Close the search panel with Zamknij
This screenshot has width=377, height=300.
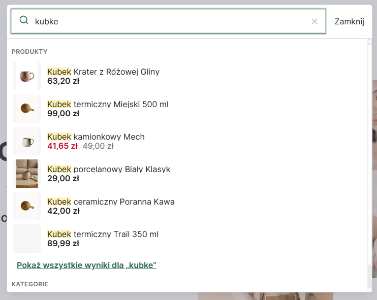tap(350, 21)
